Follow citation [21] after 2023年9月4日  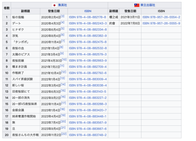tap(63, 128)
